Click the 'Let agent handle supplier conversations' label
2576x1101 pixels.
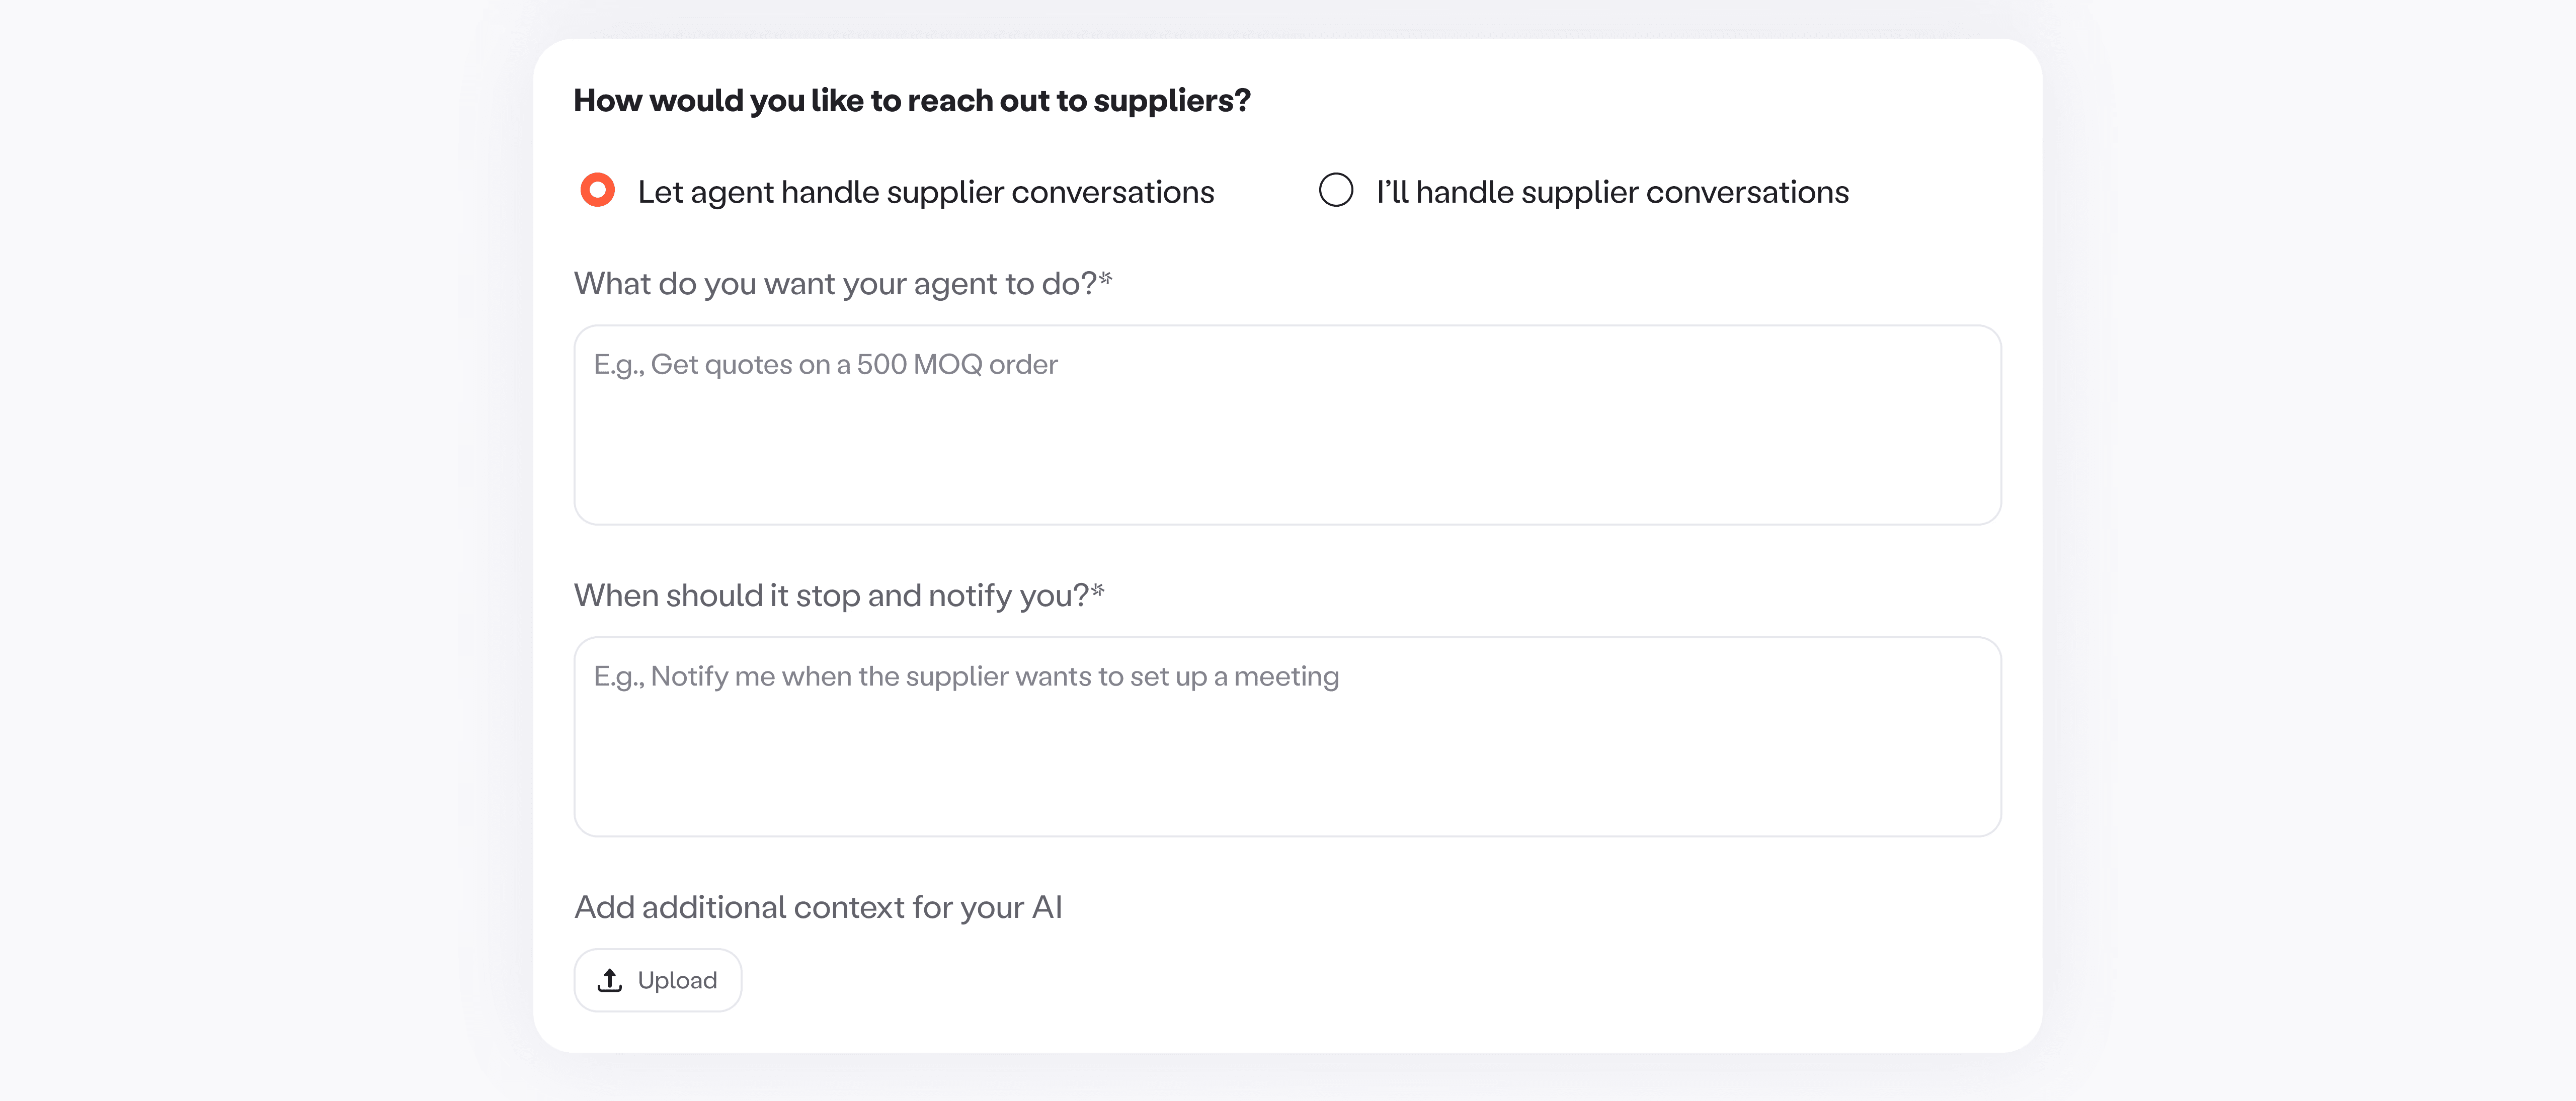pos(925,192)
